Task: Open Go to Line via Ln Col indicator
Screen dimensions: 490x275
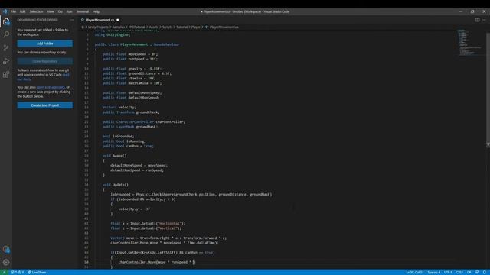Action: point(414,272)
